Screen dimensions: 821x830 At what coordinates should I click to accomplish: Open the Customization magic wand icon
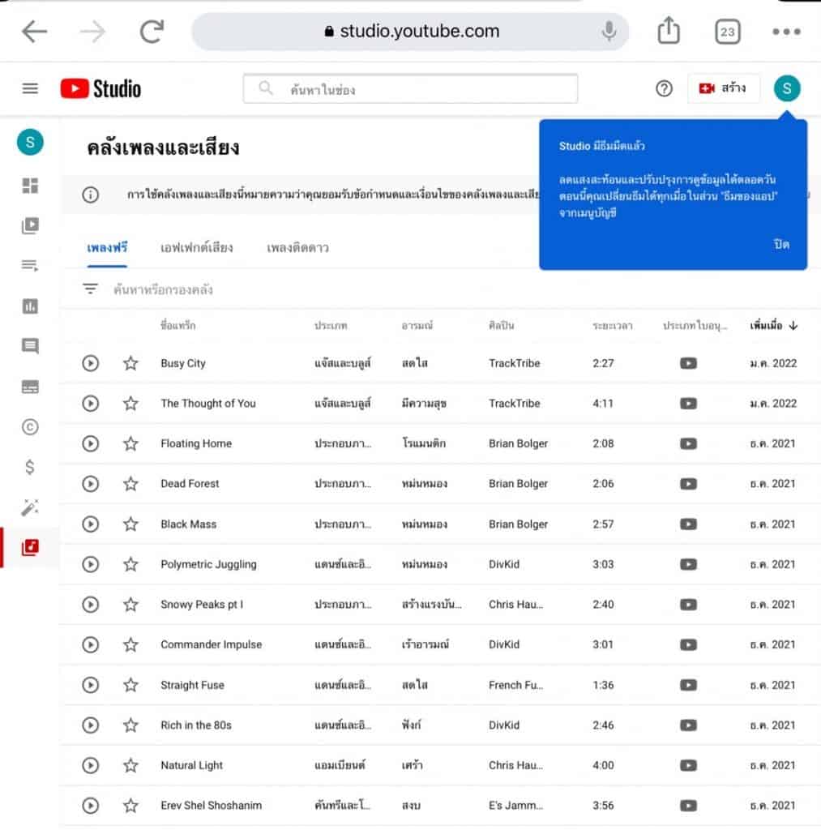(30, 507)
